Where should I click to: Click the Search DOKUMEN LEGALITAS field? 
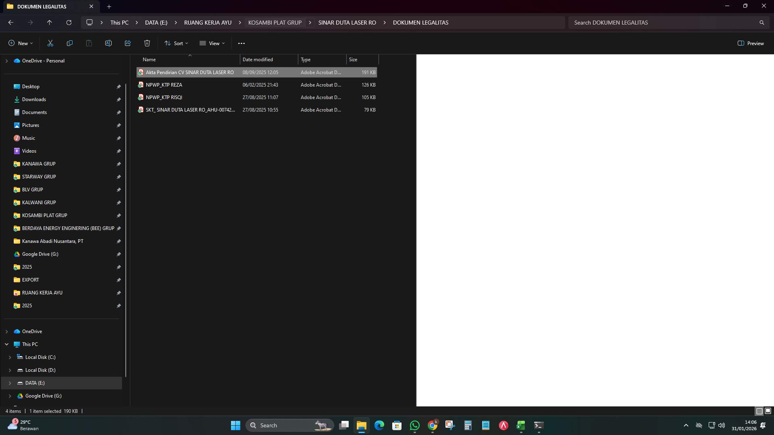click(x=665, y=23)
